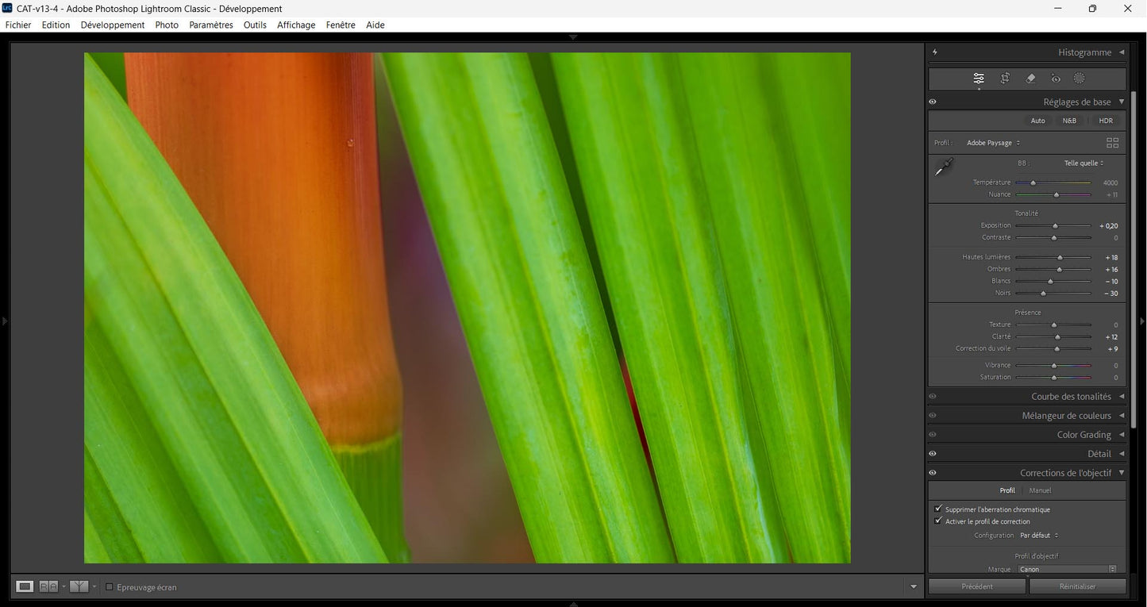
Task: Open the Développement menu
Action: pyautogui.click(x=113, y=25)
